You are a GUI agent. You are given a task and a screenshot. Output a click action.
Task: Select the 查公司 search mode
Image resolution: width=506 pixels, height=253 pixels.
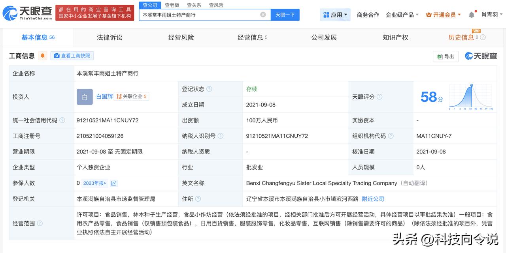150,5
